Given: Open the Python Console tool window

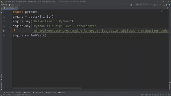Looking at the screenshot, I should [x=51, y=93].
